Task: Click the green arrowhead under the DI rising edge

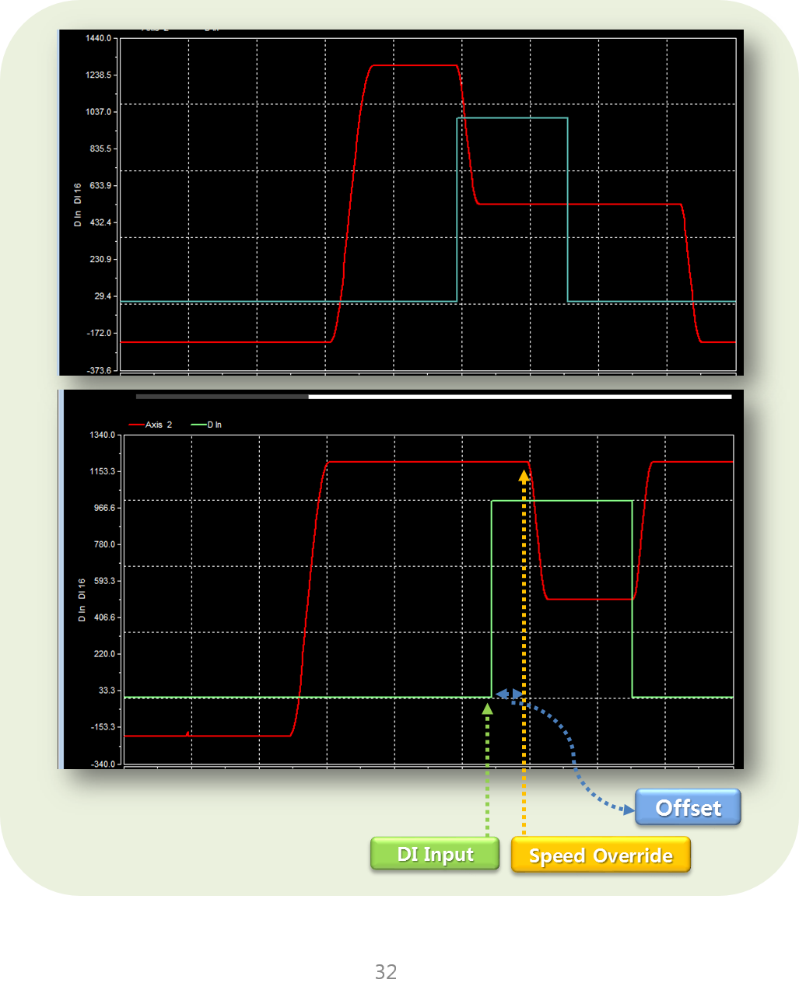Action: coord(487,708)
